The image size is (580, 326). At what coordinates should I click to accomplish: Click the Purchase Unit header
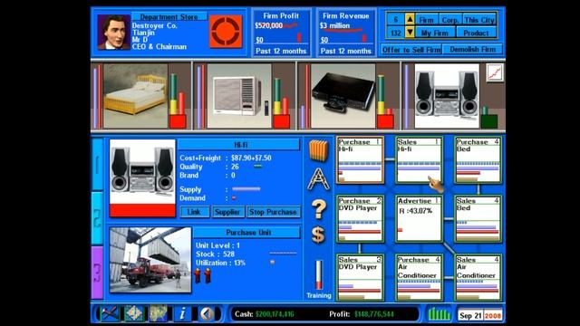[x=247, y=233]
